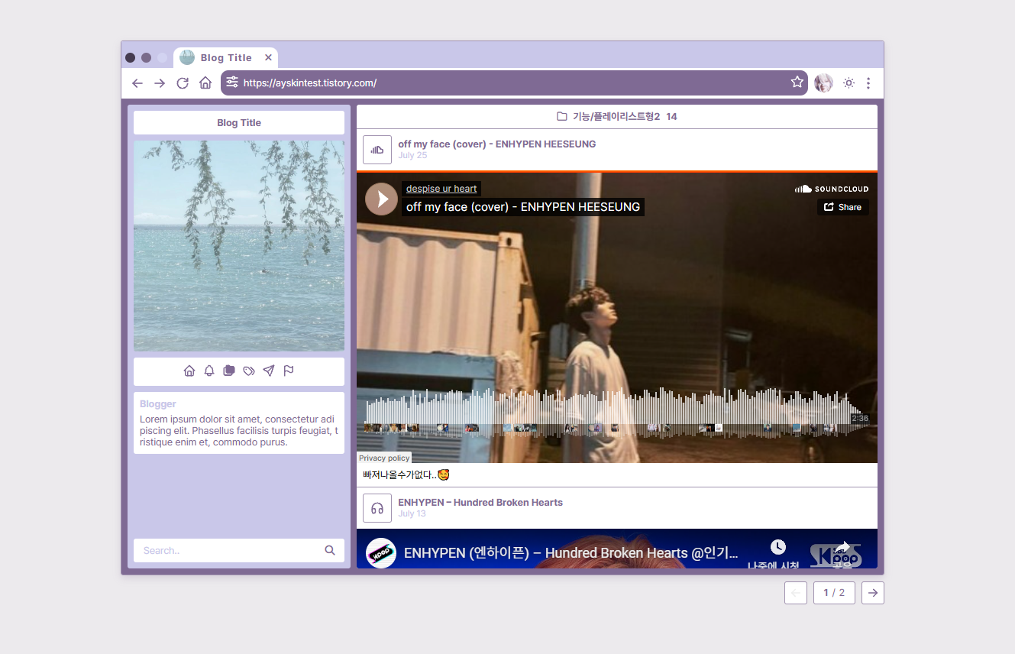Image resolution: width=1015 pixels, height=654 pixels.
Task: Click the 기능/플레이리스트형2 category title
Action: pyautogui.click(x=616, y=117)
